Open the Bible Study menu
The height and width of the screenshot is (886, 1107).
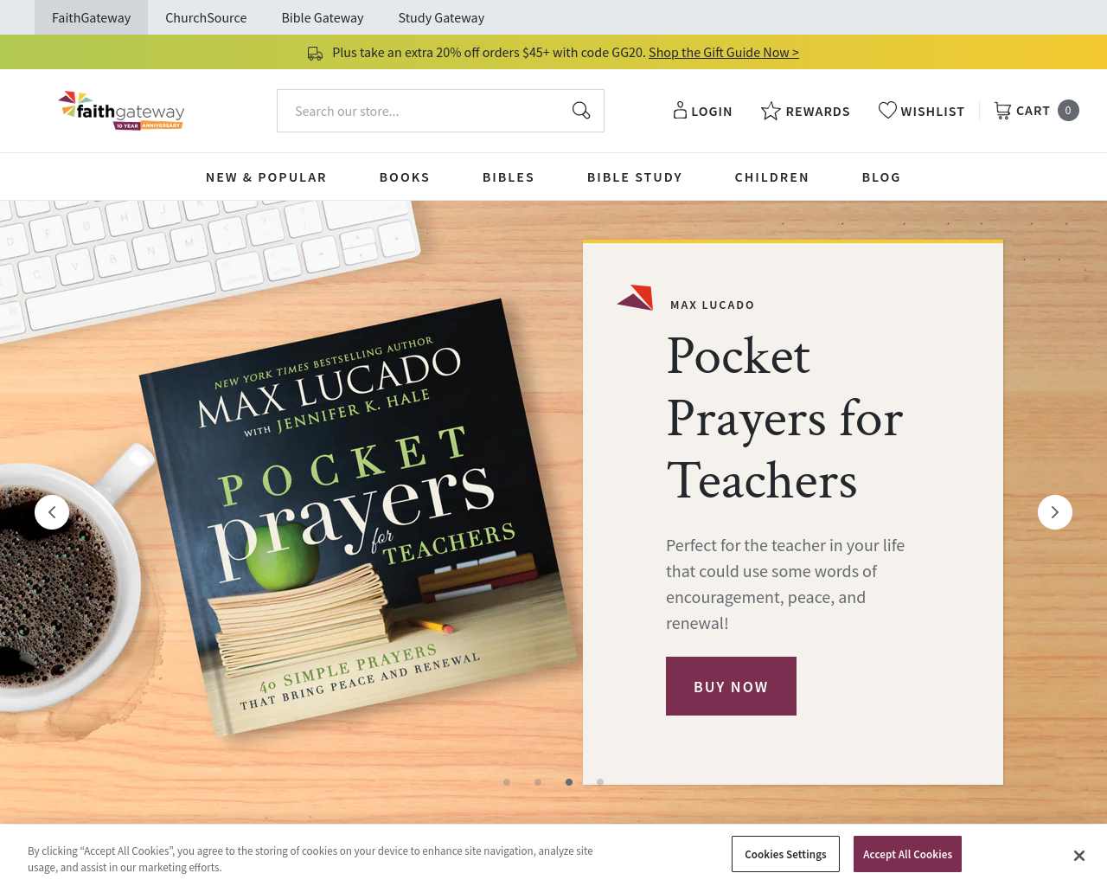click(x=635, y=177)
